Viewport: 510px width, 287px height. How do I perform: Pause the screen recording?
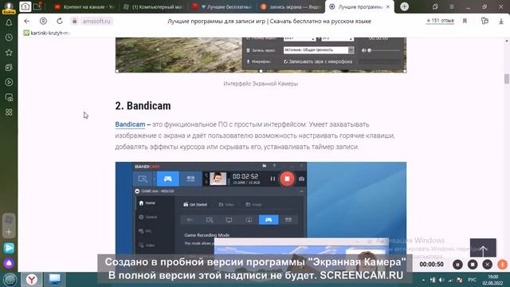pyautogui.click(x=457, y=265)
